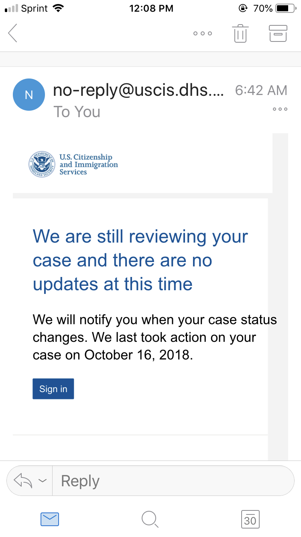Open the Calendar tab showing 30
This screenshot has height=537, width=301.
point(250,519)
